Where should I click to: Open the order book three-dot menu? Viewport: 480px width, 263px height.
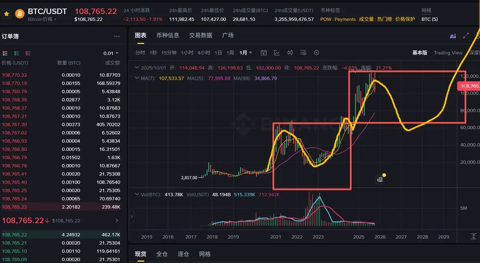[x=117, y=36]
